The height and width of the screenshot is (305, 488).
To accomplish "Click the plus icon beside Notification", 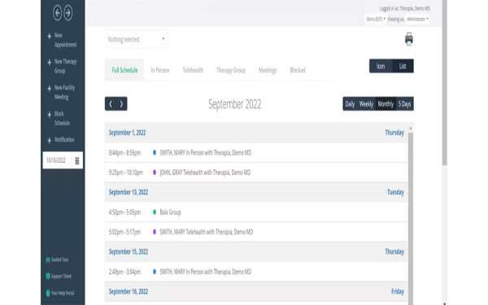I will click(49, 141).
